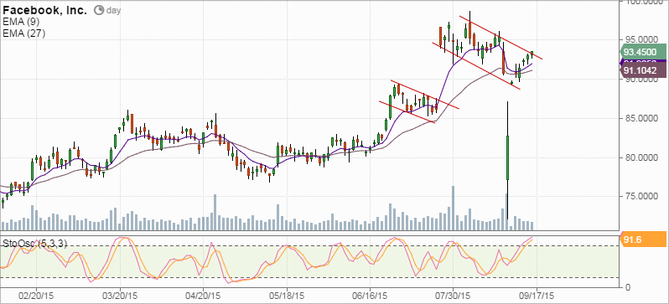Select the 'EMA (27)' indicator label
Viewport: 669px width, 304px height.
23,33
